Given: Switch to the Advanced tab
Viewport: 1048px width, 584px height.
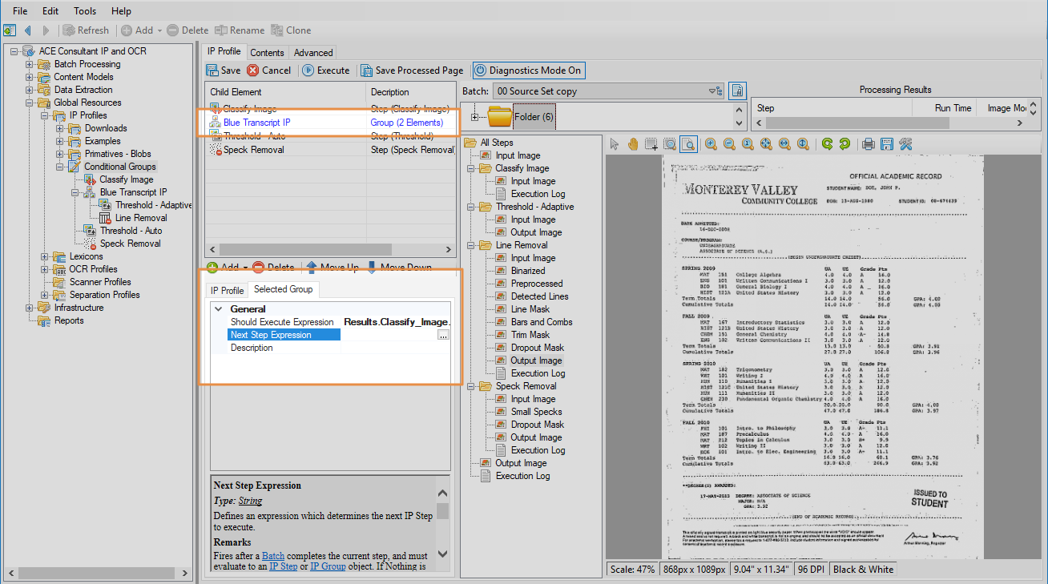Looking at the screenshot, I should coord(313,53).
